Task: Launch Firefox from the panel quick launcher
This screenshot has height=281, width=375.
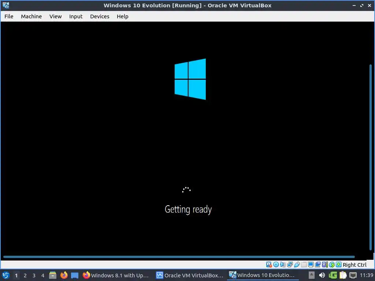Action: (x=64, y=275)
